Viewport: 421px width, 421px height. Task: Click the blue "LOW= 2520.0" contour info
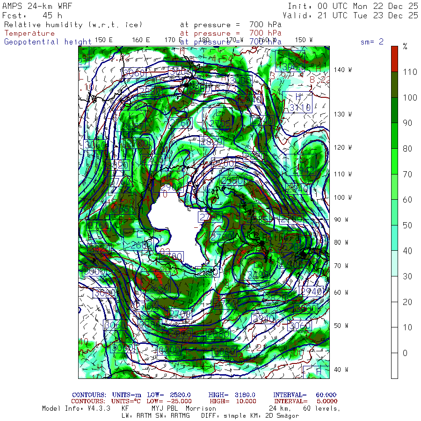click(x=169, y=395)
